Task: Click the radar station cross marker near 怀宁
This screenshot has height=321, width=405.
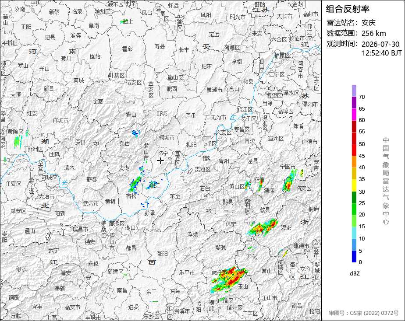Action: [x=160, y=161]
